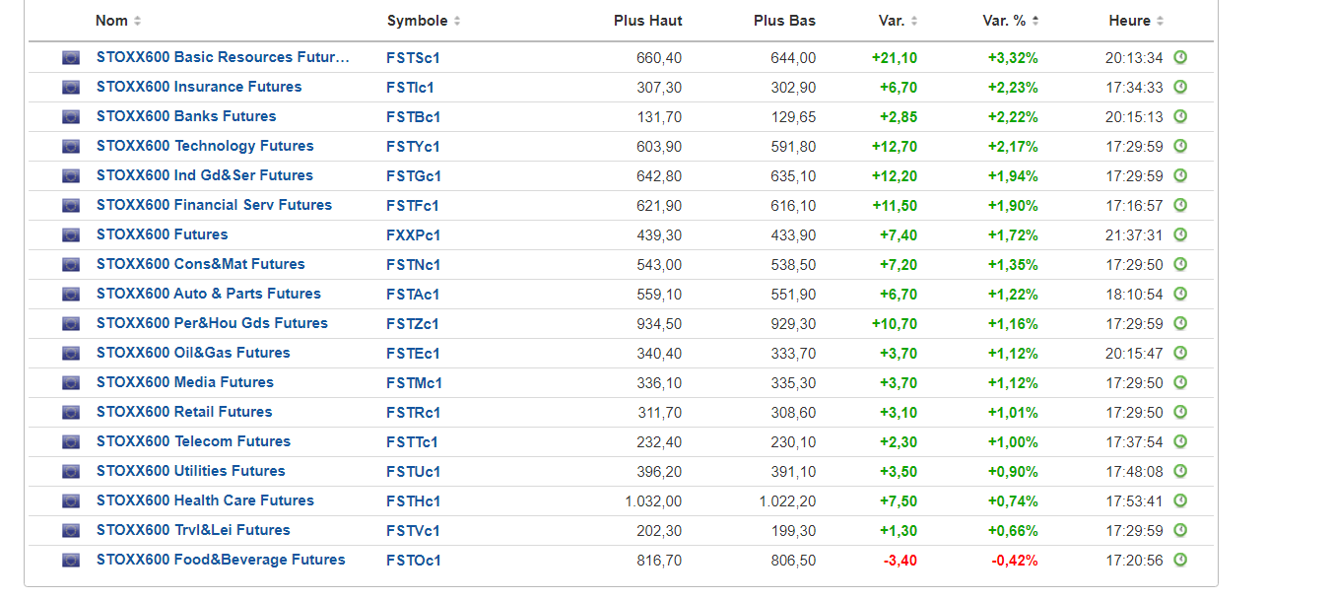Click the clock icon in the FSTSc1 row
This screenshot has width=1333, height=599.
[x=1180, y=57]
